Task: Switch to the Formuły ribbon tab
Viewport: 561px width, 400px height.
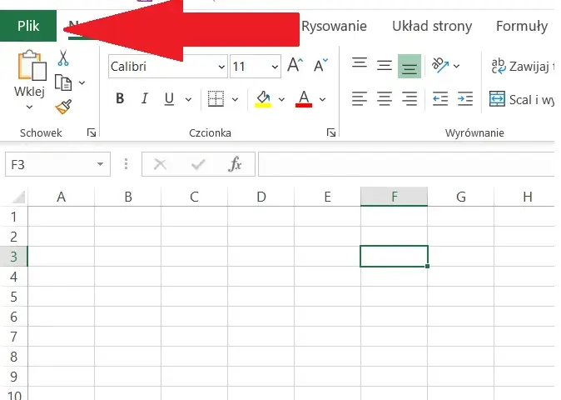Action: tap(522, 26)
